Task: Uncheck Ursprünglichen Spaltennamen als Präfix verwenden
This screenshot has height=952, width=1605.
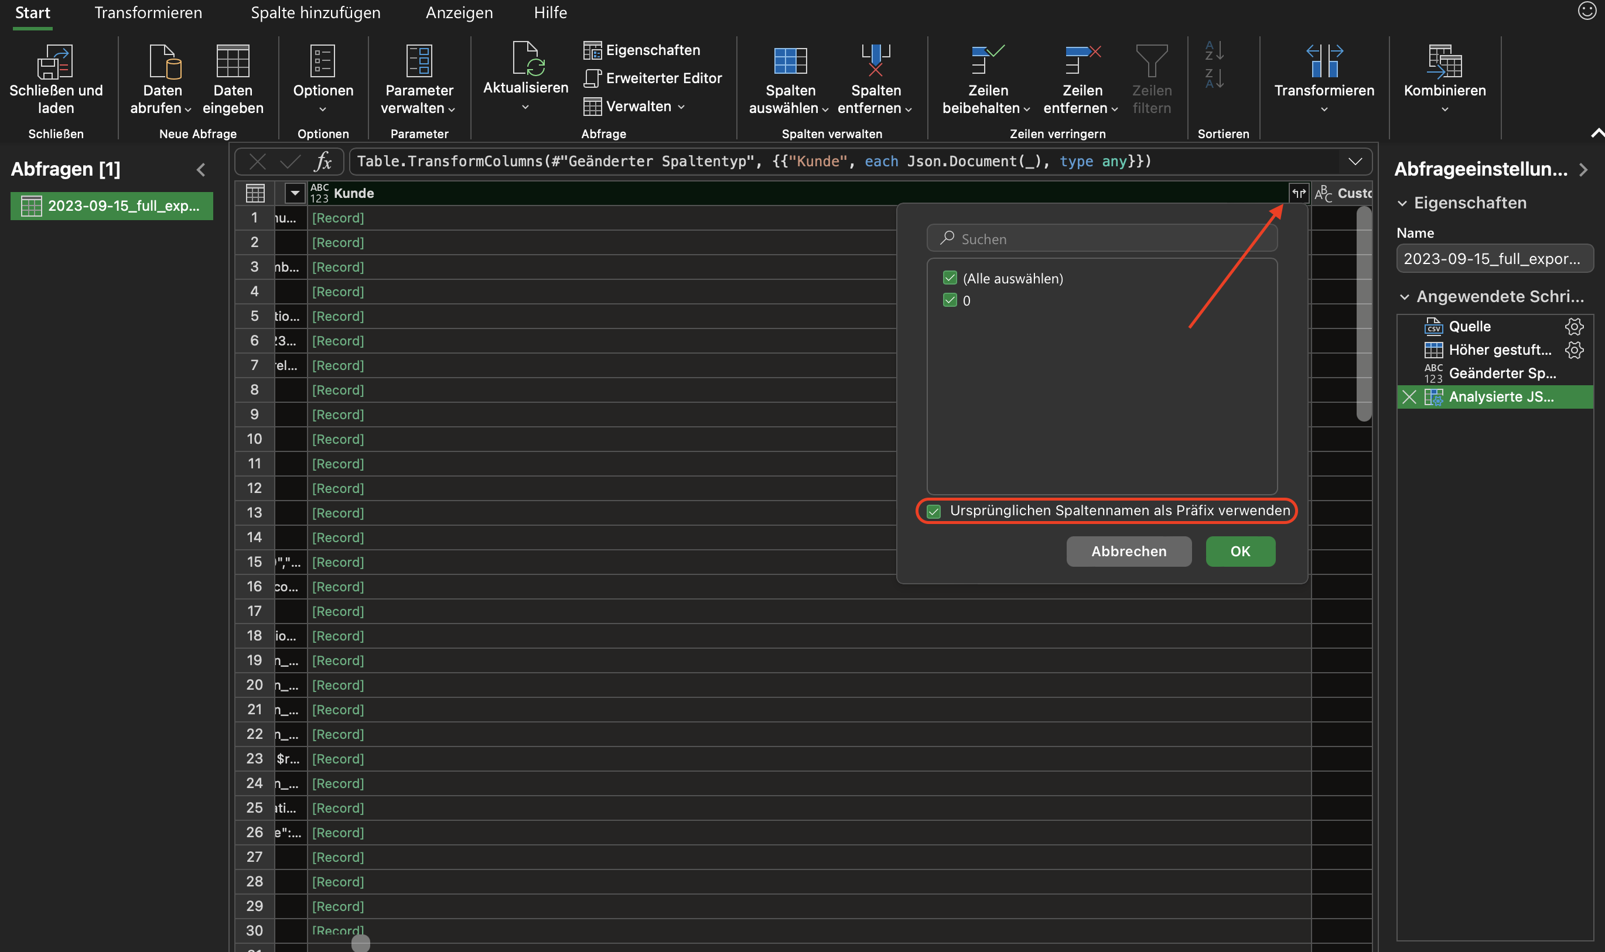Action: click(x=934, y=511)
